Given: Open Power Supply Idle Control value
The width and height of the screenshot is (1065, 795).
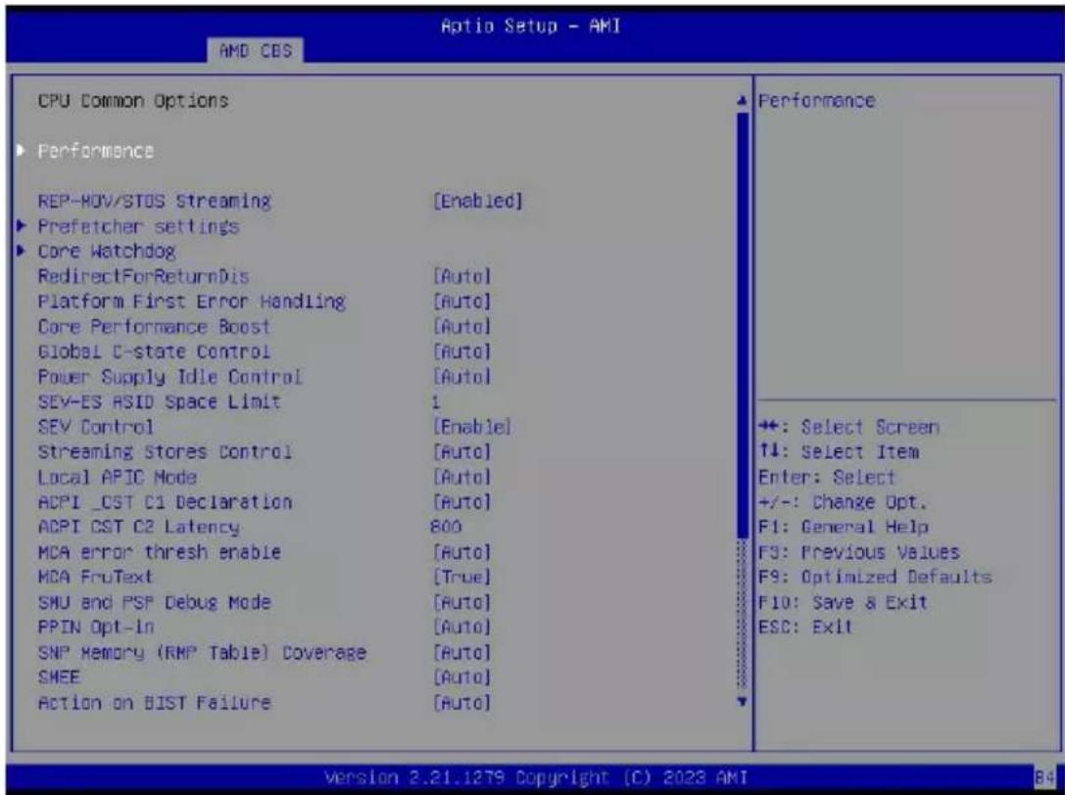Looking at the screenshot, I should pos(461,377).
